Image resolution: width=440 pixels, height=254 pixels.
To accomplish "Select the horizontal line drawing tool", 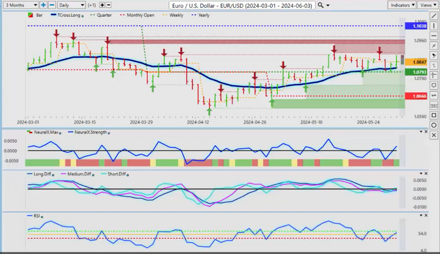I will point(434,36).
